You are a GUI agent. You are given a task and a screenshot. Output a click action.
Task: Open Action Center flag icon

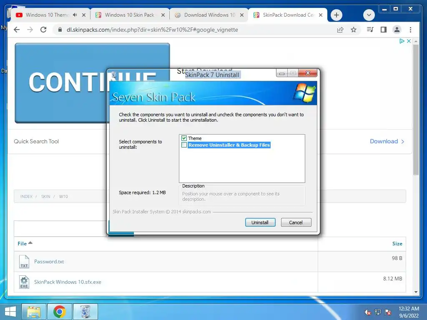point(387,312)
